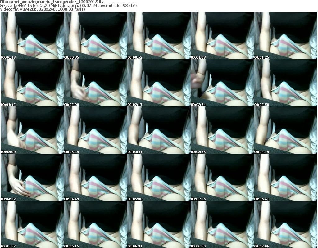Select the thumbnail stamped 00:01:08
318x248 pixels.
(222, 36)
